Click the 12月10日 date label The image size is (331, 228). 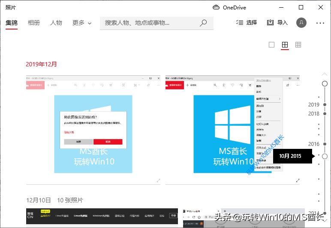[39, 200]
